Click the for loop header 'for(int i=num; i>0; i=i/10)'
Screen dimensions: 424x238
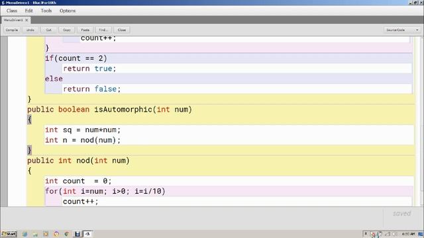tap(105, 191)
